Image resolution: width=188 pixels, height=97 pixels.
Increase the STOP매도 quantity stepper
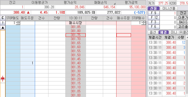(18, 22)
